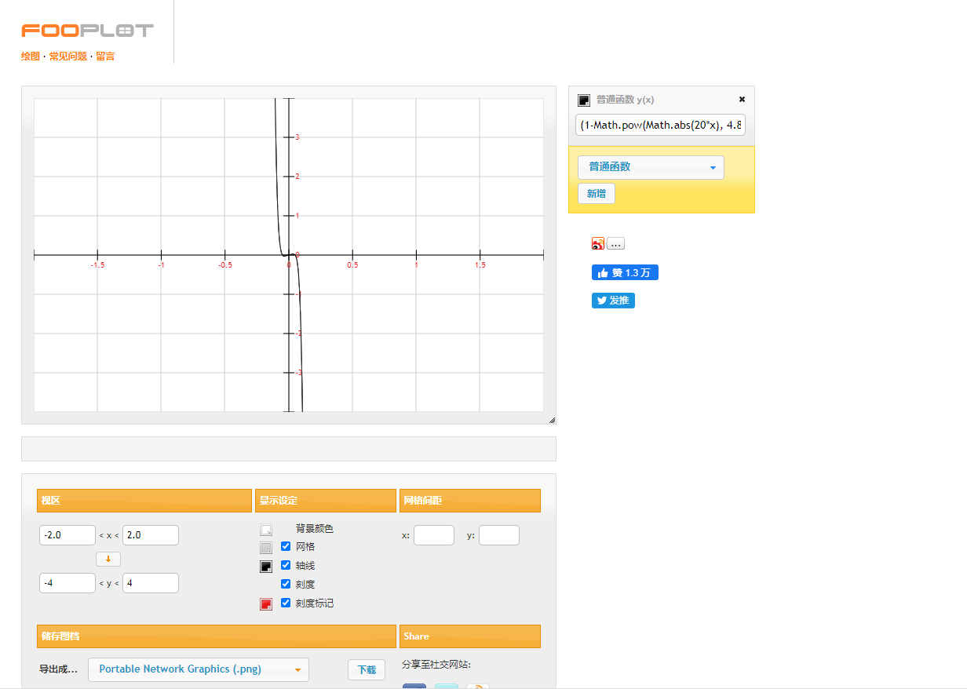This screenshot has height=689, width=967.
Task: Open the 常见问题 FAQ link
Action: tap(68, 57)
